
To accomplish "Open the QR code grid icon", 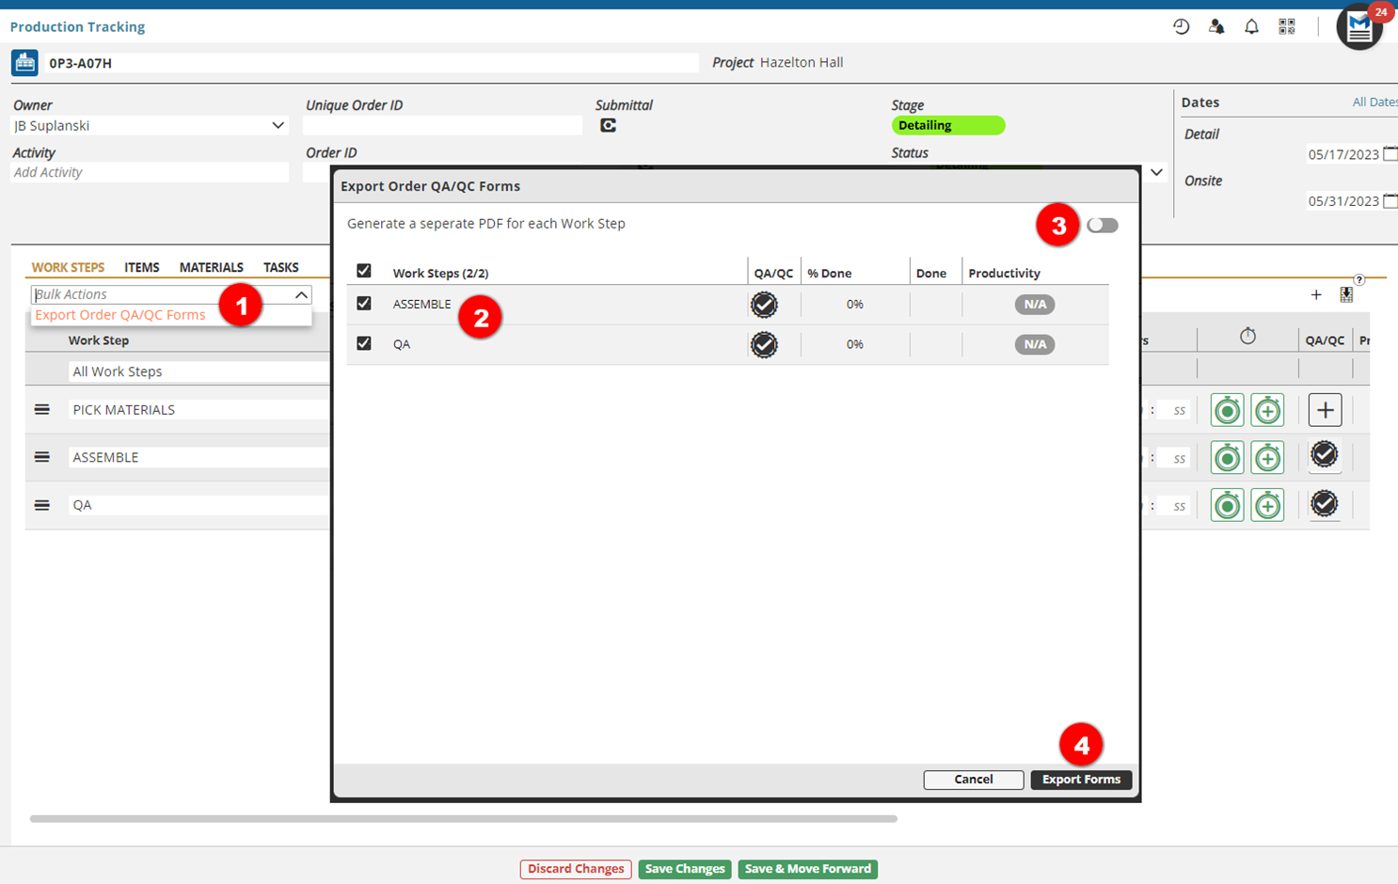I will tap(1287, 27).
